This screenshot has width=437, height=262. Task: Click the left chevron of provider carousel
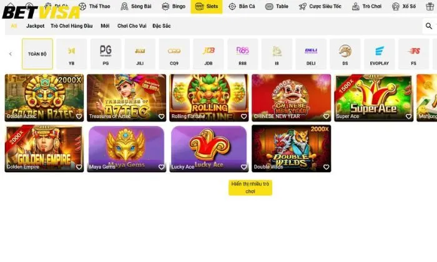pos(11,54)
